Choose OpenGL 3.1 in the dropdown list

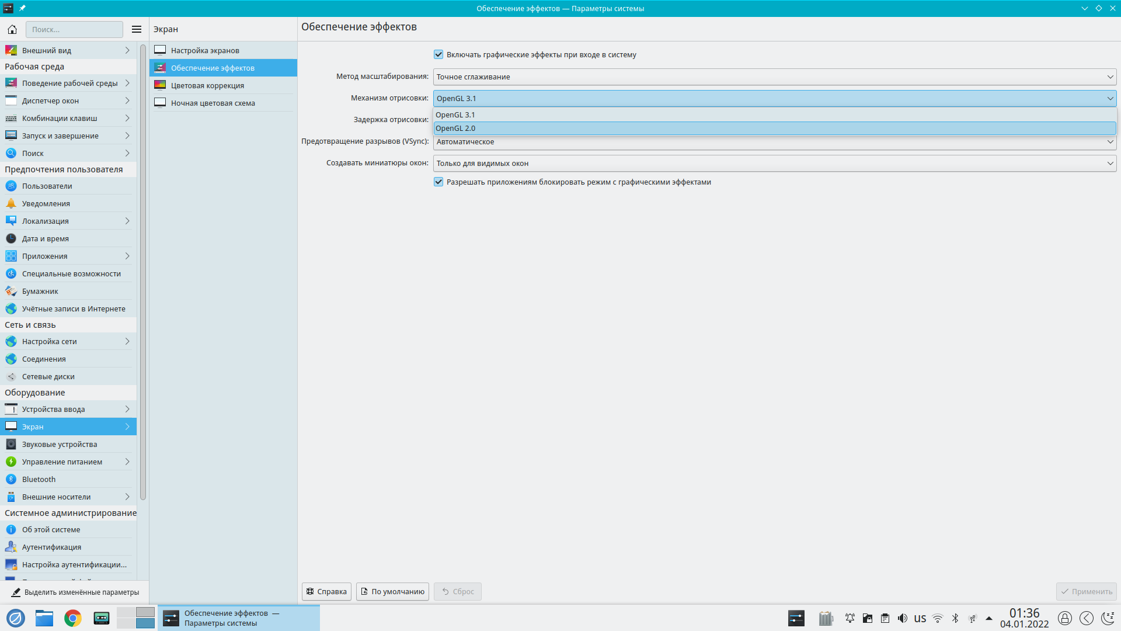pos(455,115)
